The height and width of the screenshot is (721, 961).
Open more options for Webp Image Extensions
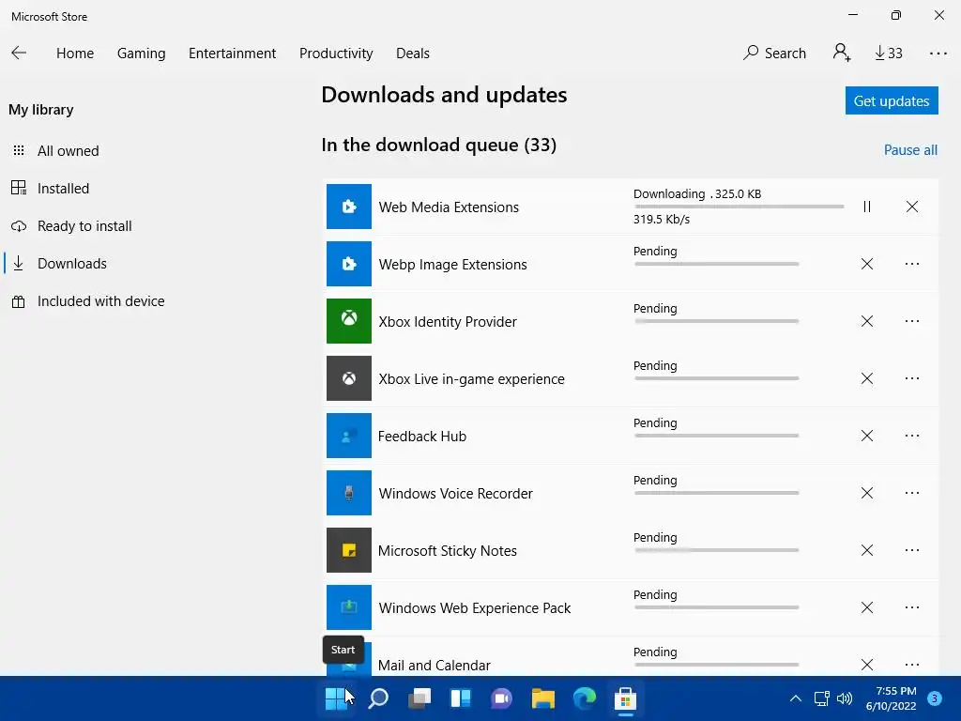coord(912,264)
